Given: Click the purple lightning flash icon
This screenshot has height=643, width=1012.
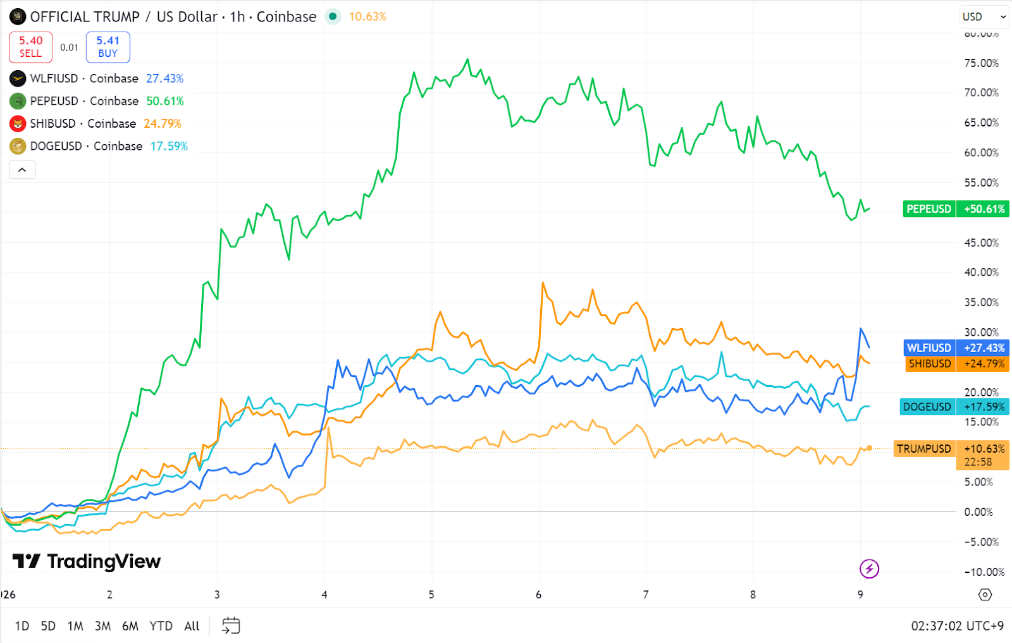Looking at the screenshot, I should coord(869,569).
